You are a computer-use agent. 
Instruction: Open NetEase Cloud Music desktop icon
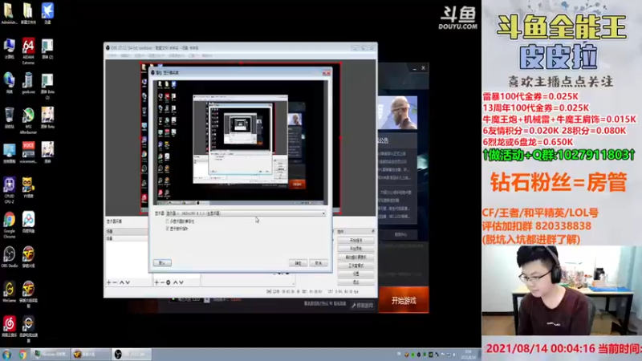coord(9,327)
